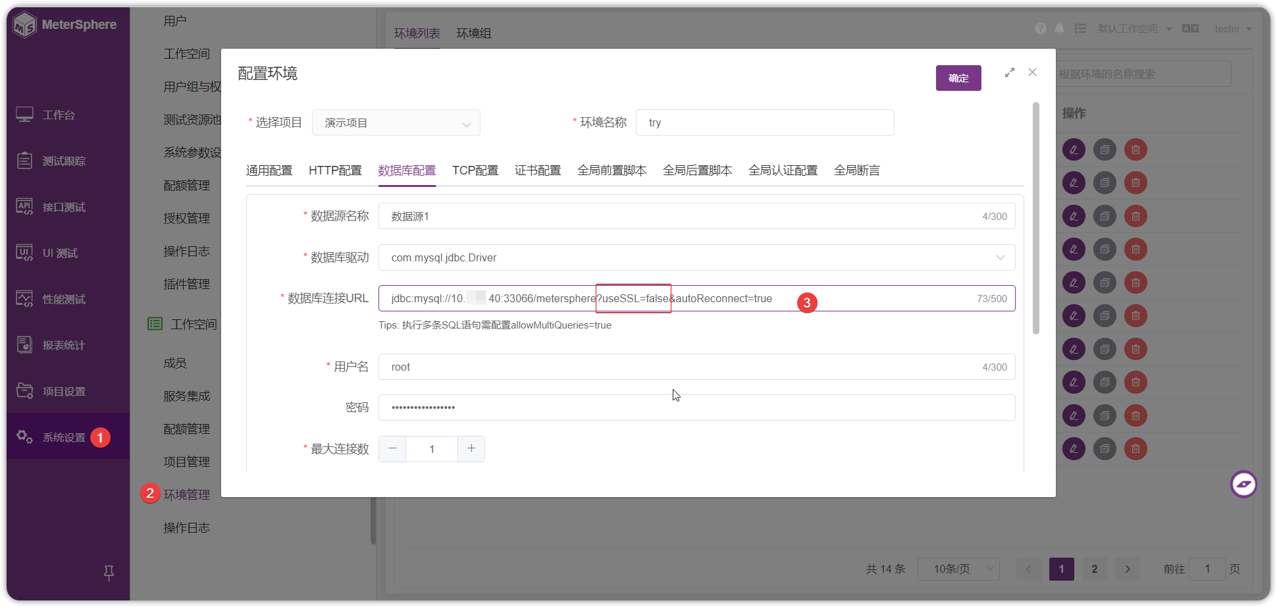Switch to the 全局前置脚本 tab
The image size is (1277, 607).
point(612,171)
